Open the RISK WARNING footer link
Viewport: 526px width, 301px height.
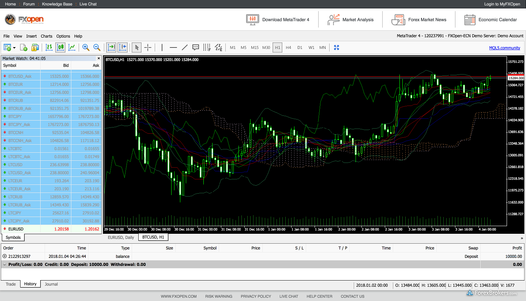[x=219, y=296]
